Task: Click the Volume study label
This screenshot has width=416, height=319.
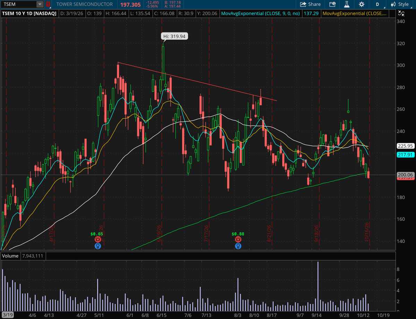Action: pos(10,256)
